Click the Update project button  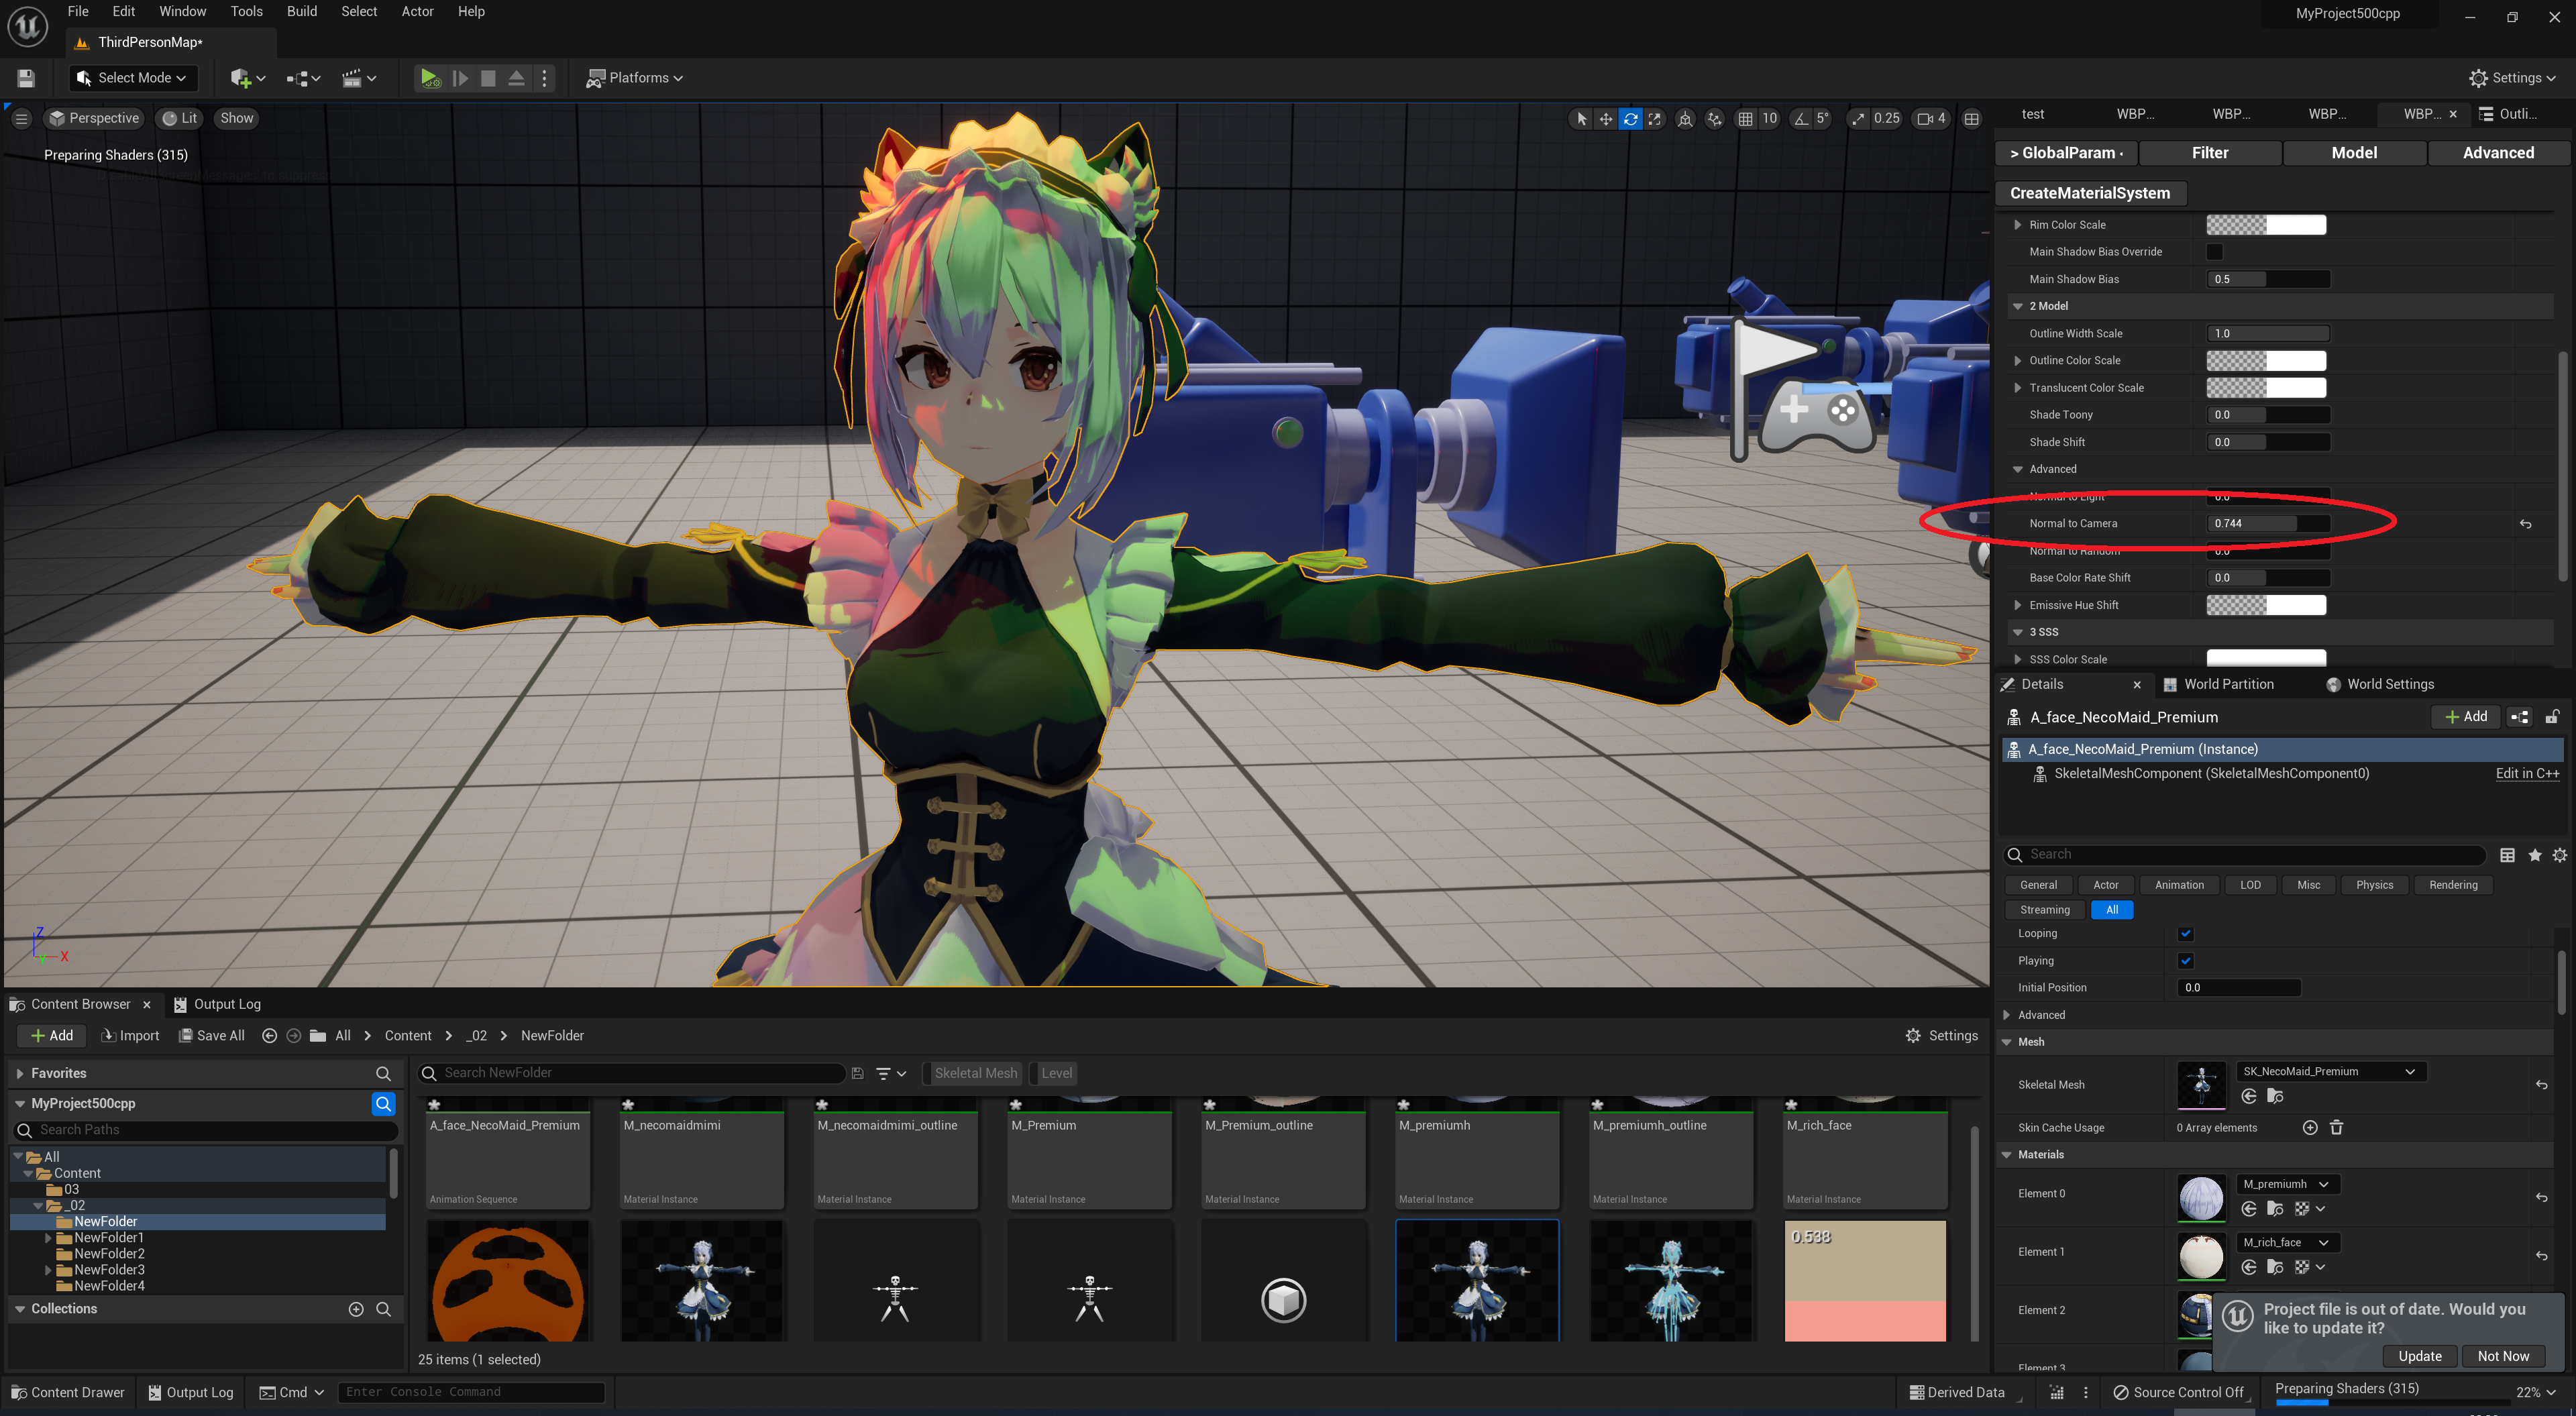tap(2419, 1356)
